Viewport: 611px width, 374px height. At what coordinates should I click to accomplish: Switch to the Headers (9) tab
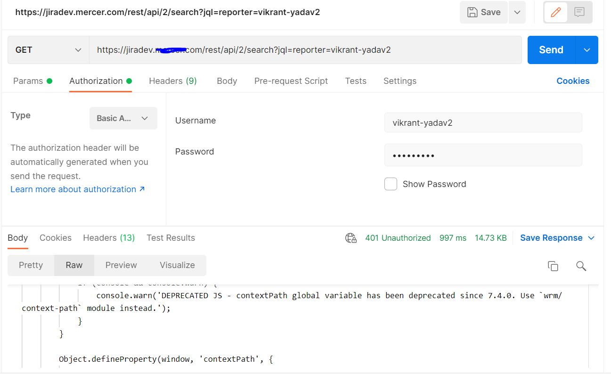click(172, 81)
